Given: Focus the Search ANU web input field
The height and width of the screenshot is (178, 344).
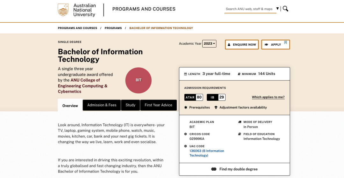Looking at the screenshot, I should pyautogui.click(x=250, y=9).
